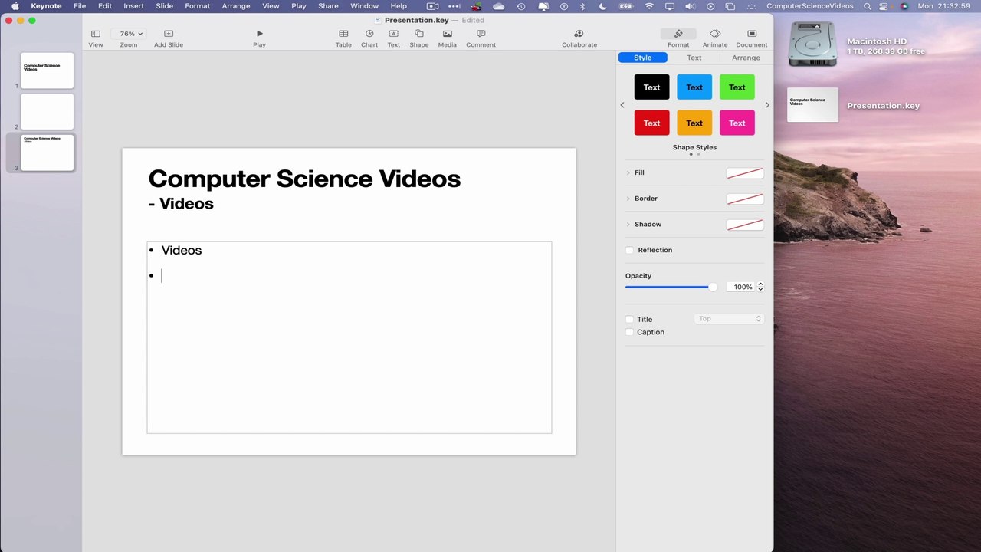This screenshot has height=552, width=981.
Task: Open the View sidebar options icon
Action: 95,34
